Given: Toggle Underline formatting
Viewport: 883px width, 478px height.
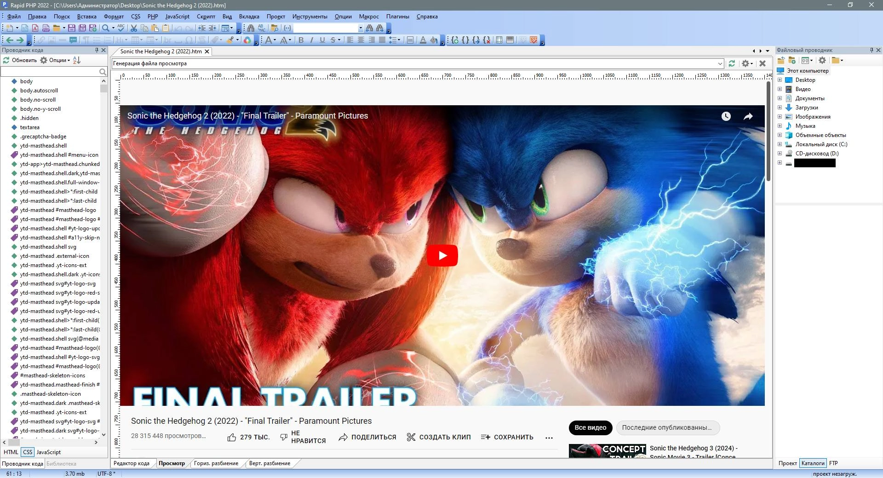Looking at the screenshot, I should pyautogui.click(x=322, y=40).
